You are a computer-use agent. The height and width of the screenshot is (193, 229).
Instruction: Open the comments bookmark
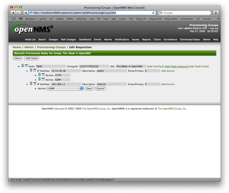pos(187,19)
